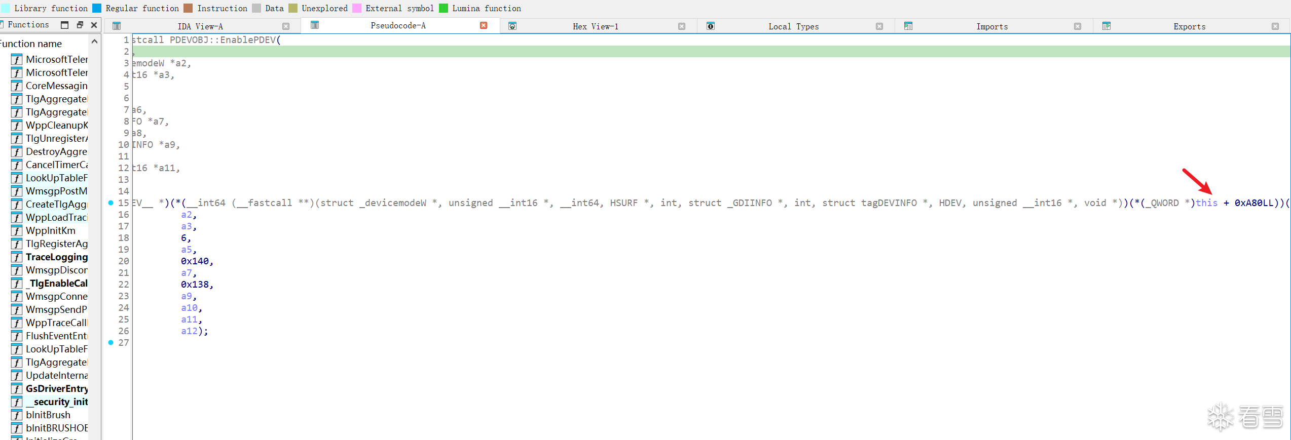
Task: Click the Library function legend color
Action: tap(5, 8)
